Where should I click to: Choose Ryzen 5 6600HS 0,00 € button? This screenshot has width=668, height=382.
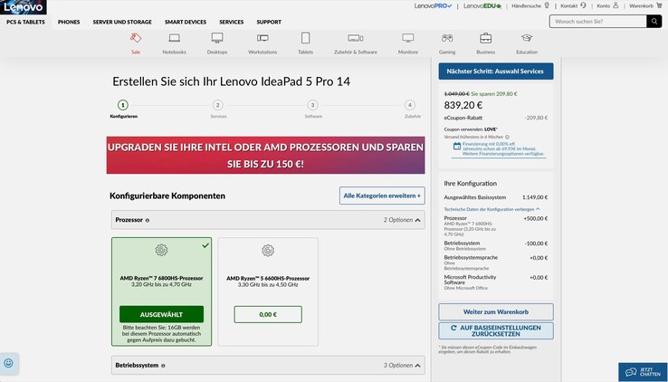[x=268, y=314]
